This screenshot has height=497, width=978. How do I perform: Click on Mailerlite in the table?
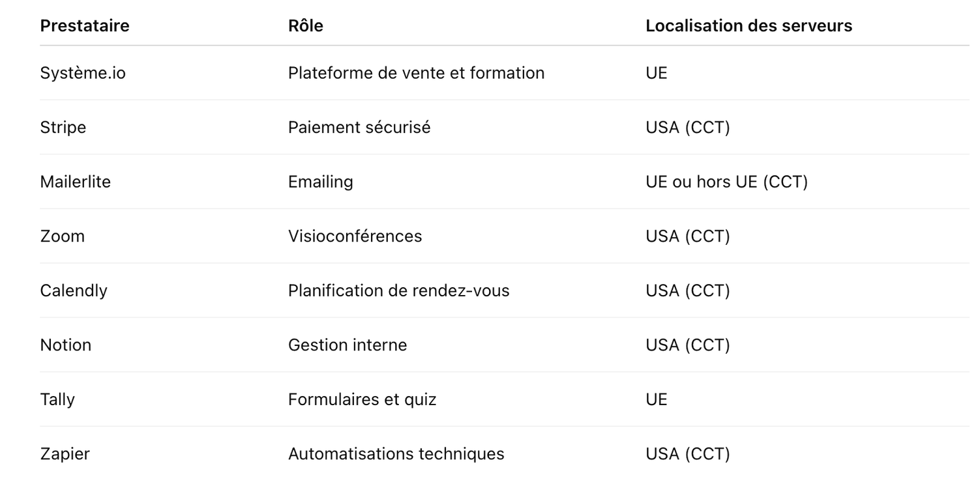coord(76,182)
